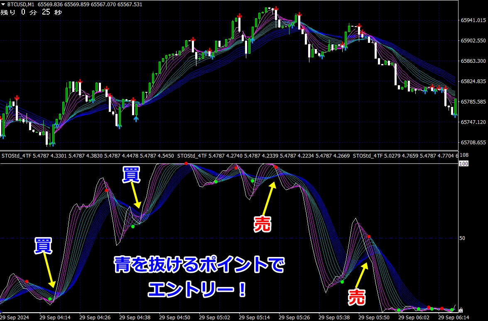Image resolution: width=488 pixels, height=321 pixels.
Task: Click the 29 Sep 04:38 time label
Action: (135, 318)
